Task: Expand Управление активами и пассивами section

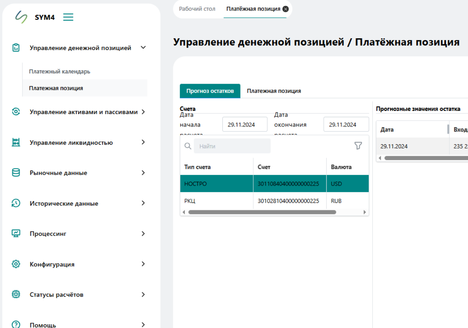Action: 143,112
